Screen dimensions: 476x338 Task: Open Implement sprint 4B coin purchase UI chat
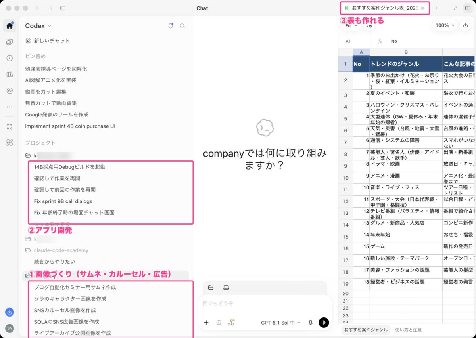70,126
